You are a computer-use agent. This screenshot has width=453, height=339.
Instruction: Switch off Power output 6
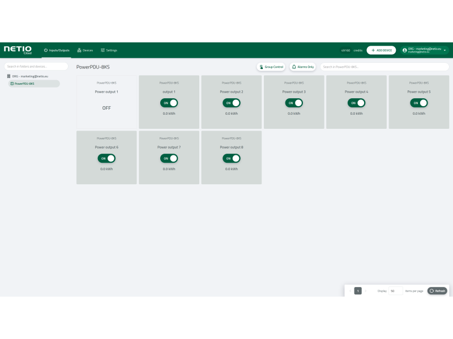point(106,158)
